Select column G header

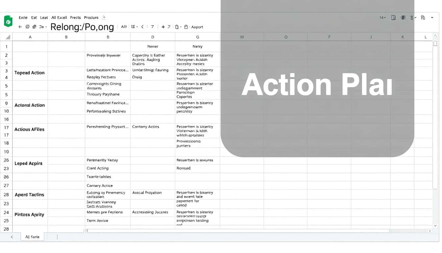click(197, 37)
